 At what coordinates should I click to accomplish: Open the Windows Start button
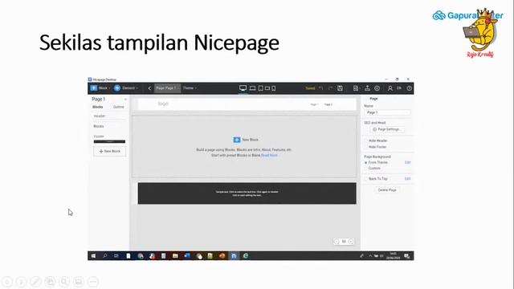93,256
